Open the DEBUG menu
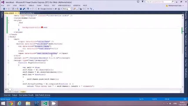Image resolution: width=188 pixels, height=106 pixels. [x=31, y=6]
